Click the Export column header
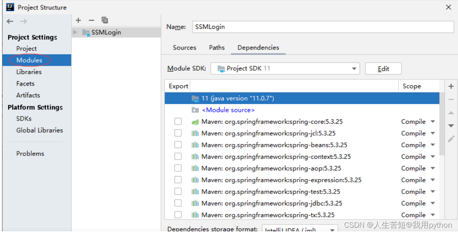 178,86
